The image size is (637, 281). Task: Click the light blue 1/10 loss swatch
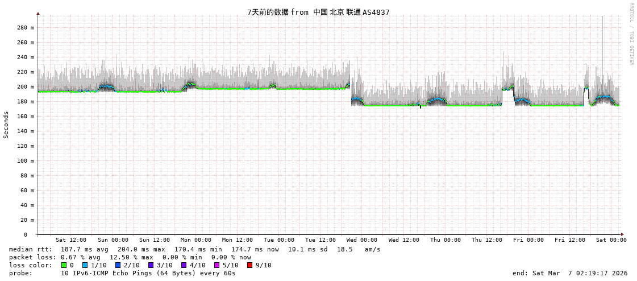[85, 265]
